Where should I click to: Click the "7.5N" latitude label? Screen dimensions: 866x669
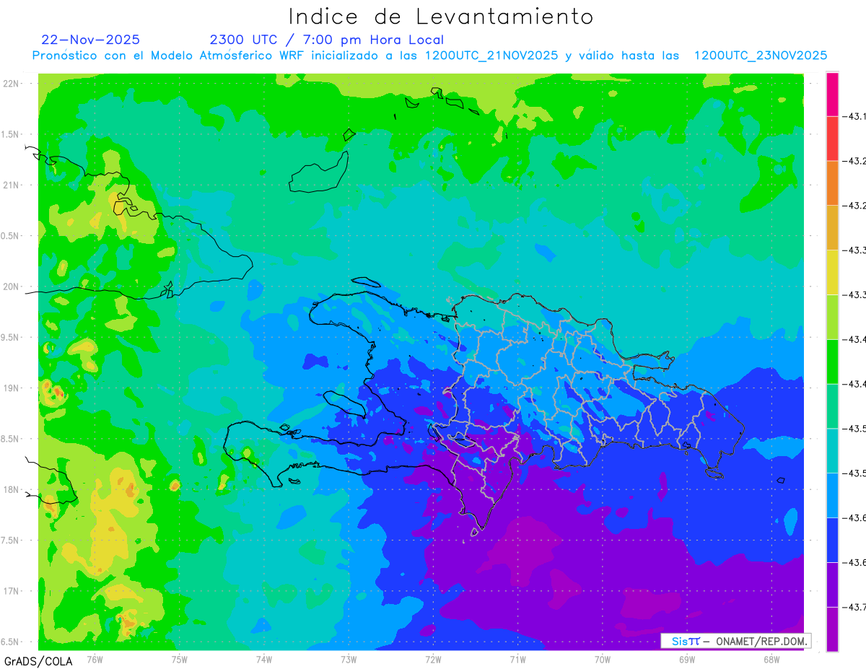click(x=10, y=541)
